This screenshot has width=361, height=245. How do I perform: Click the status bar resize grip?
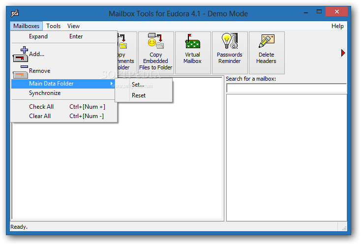click(x=344, y=228)
